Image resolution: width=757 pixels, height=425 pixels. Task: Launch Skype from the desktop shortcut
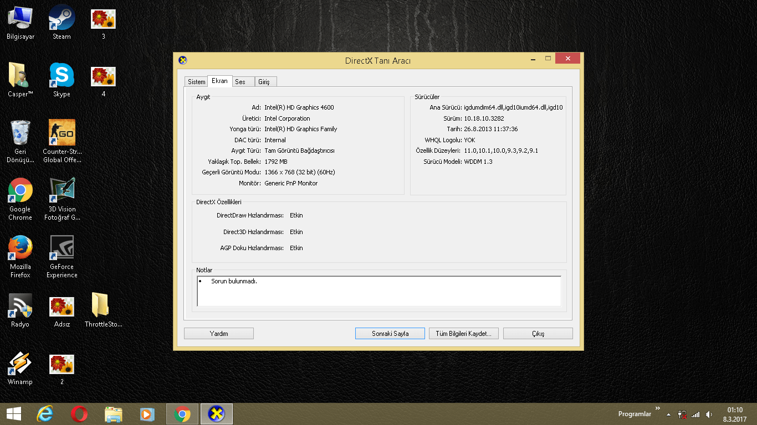(62, 80)
